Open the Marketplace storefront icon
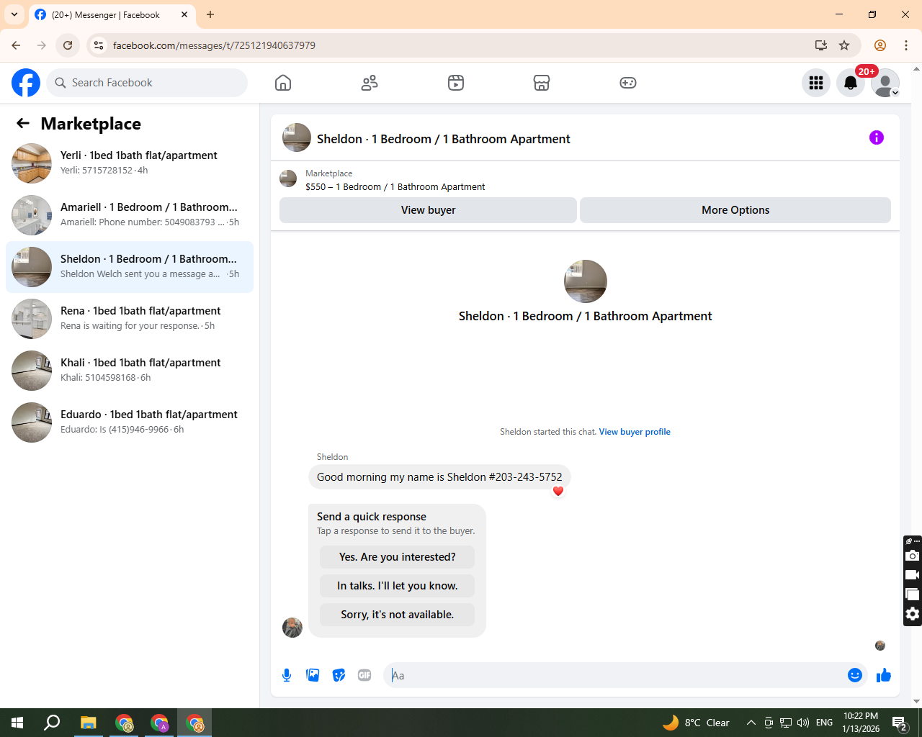 tap(542, 83)
